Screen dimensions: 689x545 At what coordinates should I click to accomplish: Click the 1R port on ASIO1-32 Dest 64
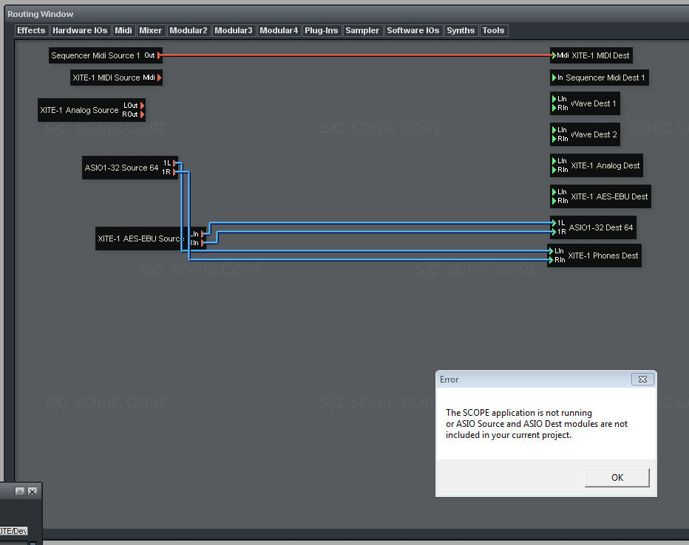pyautogui.click(x=554, y=232)
